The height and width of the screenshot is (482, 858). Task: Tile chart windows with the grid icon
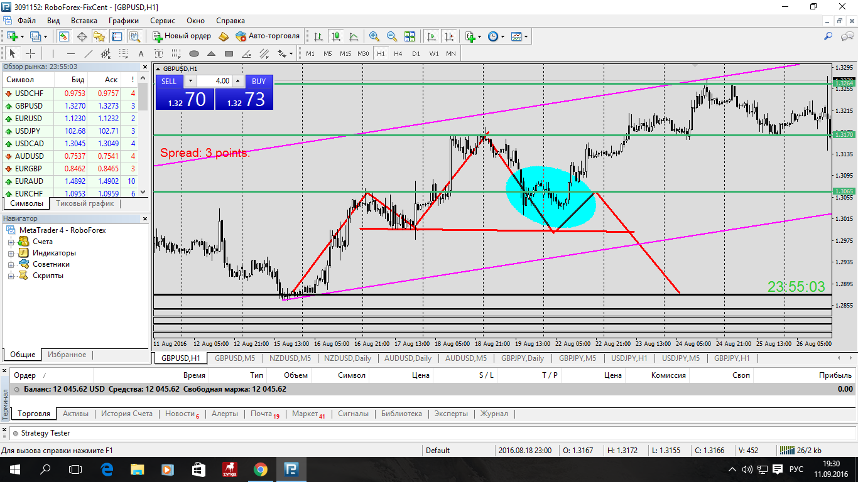[410, 36]
